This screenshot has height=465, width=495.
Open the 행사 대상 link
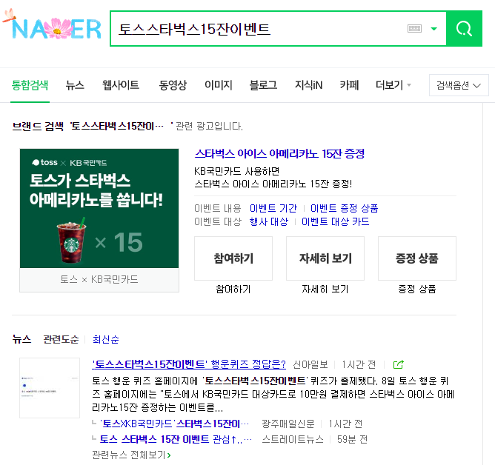[x=269, y=222]
